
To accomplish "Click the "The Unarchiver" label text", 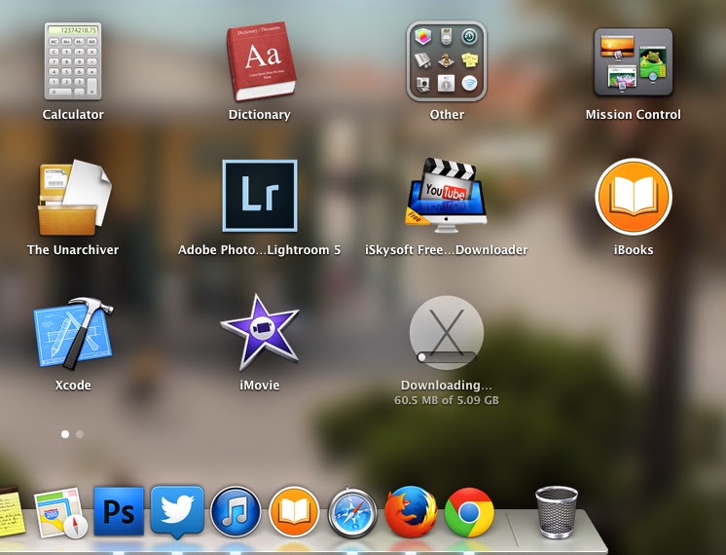I will click(73, 250).
